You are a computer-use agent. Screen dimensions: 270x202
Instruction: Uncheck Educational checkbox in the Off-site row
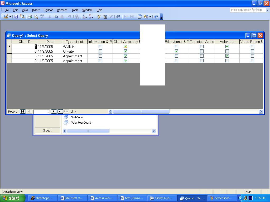coord(176,51)
